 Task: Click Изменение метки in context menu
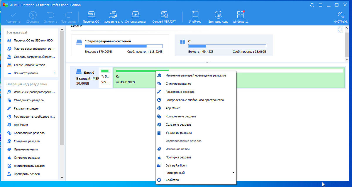[x=196, y=149]
